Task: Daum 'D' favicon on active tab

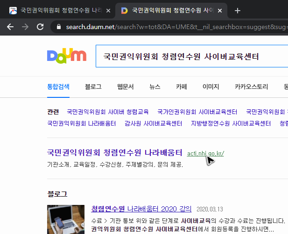Action: click(x=124, y=11)
